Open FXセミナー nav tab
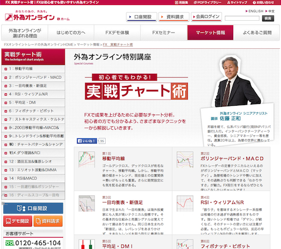 [x=164, y=33]
